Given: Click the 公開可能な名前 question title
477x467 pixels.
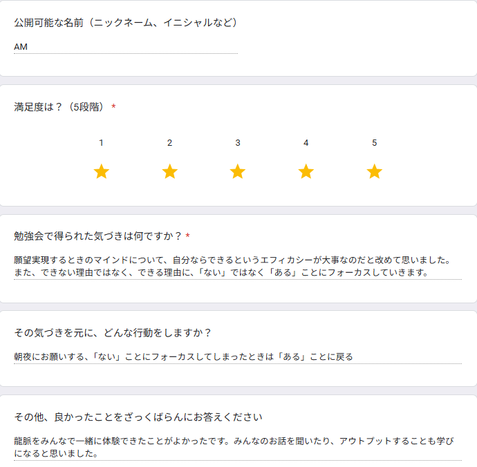Looking at the screenshot, I should (x=126, y=23).
